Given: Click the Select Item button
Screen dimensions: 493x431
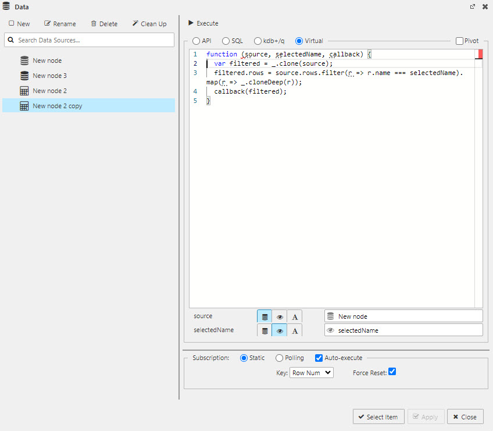Looking at the screenshot, I should click(378, 416).
